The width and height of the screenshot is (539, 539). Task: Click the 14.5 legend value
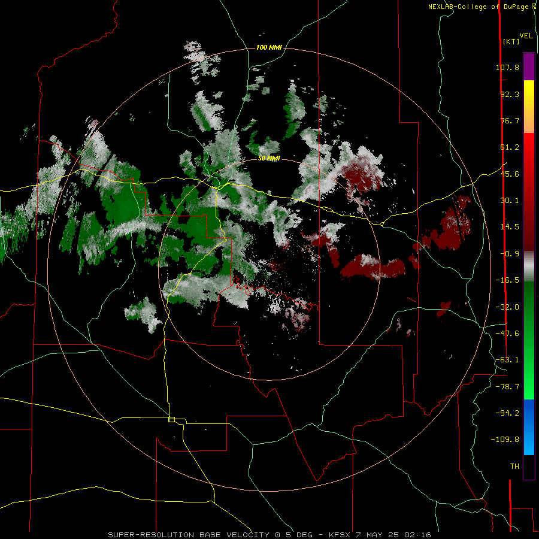pyautogui.click(x=510, y=227)
